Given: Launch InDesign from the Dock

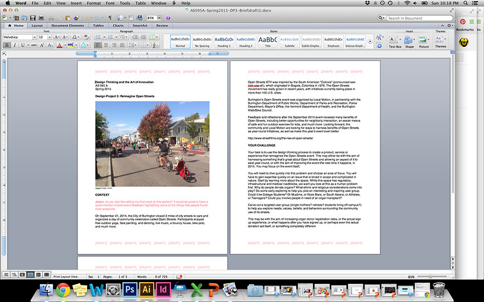Looking at the screenshot, I should [x=163, y=289].
